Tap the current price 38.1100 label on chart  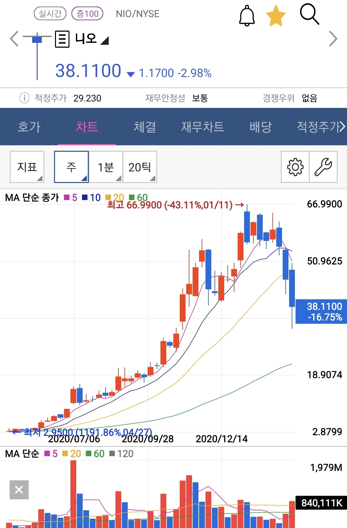pyautogui.click(x=321, y=312)
